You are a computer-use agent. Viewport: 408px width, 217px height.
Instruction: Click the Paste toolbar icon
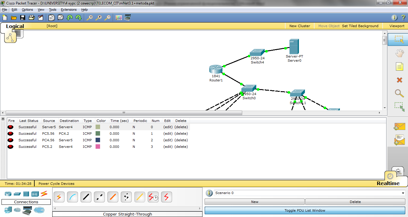[61, 18]
